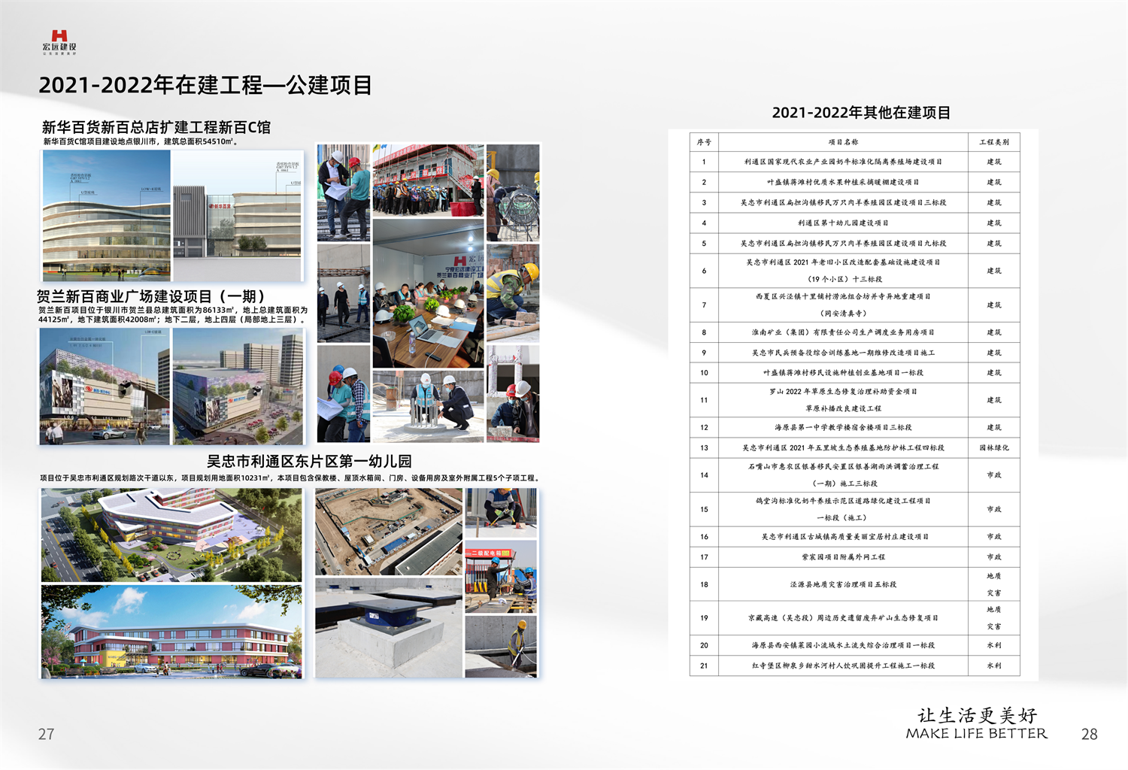Open the kindergarten aerial view rendering
This screenshot has height=770, width=1128.
(x=171, y=535)
